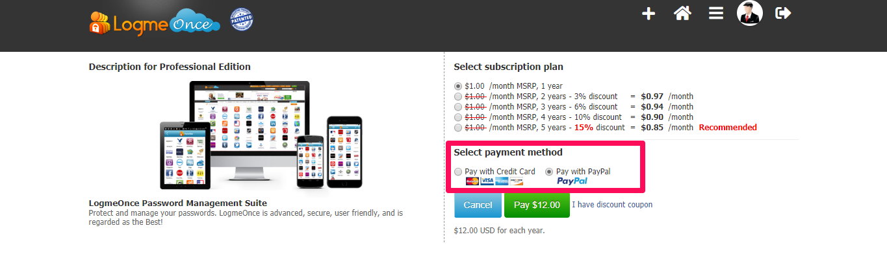Image resolution: width=887 pixels, height=254 pixels.
Task: Click the Patented seal badge
Action: point(242,19)
